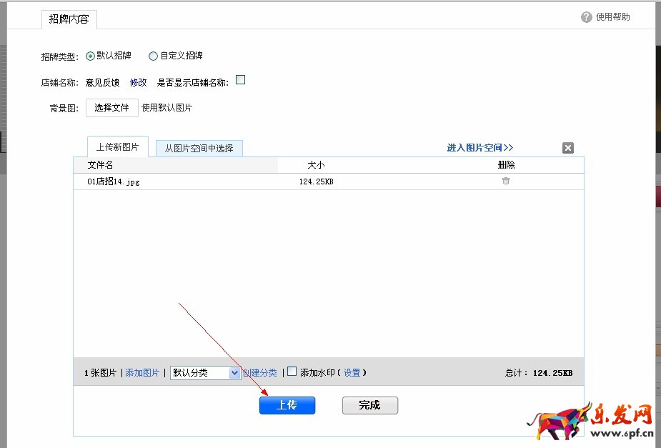This screenshot has height=448, width=661.
Task: Enable 是否显示店铺名称 checkbox
Action: click(x=240, y=80)
